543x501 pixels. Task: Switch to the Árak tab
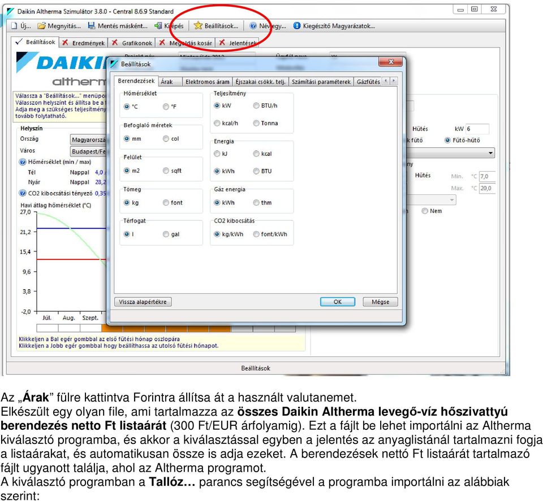(170, 82)
